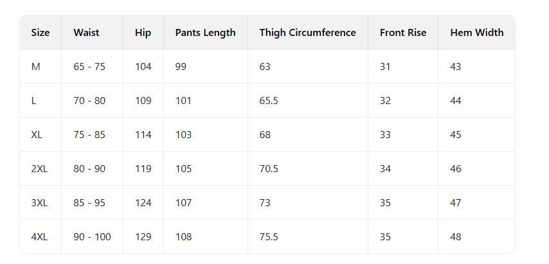Screen dimensions: 549x264
Task: Click the Waist column header
Action: point(86,33)
